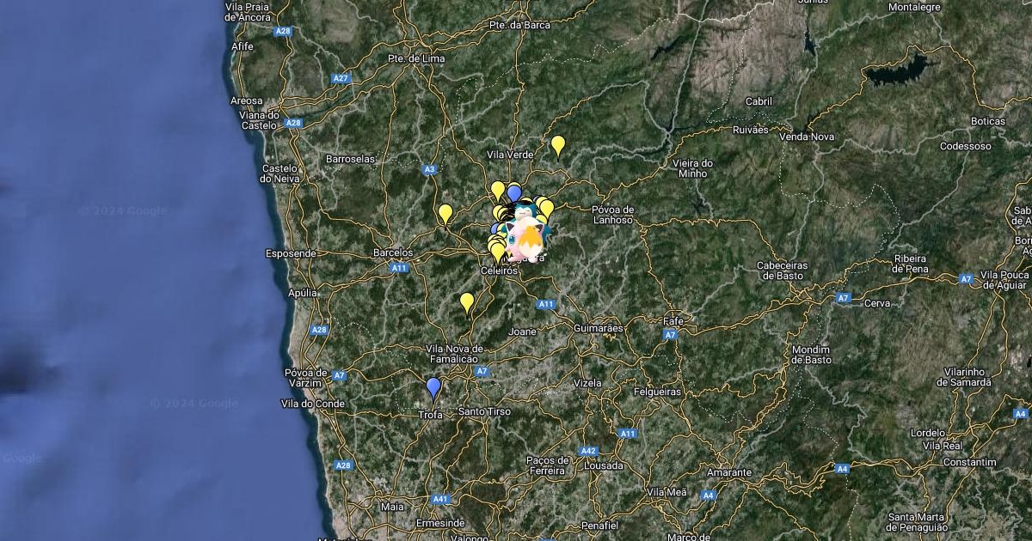This screenshot has width=1032, height=541.
Task: Click the Póvoa de Varzim label
Action: click(306, 377)
